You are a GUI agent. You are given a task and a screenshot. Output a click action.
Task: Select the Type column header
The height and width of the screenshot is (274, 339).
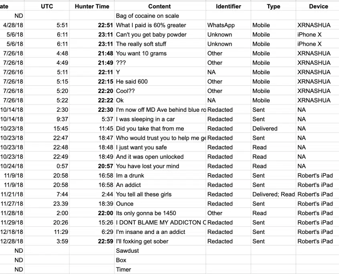point(273,6)
